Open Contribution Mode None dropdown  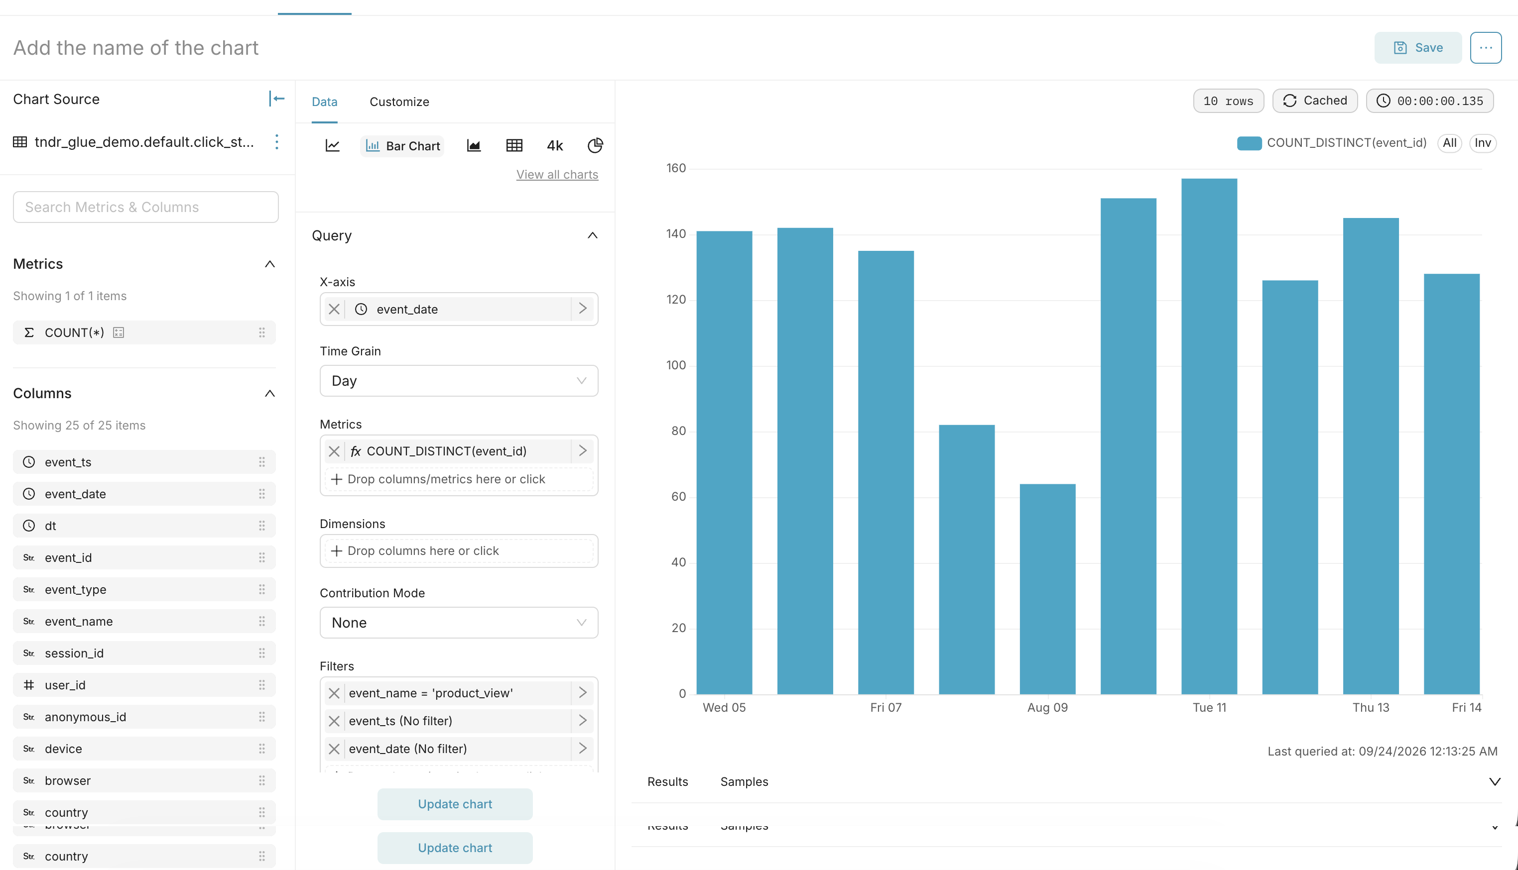point(459,623)
